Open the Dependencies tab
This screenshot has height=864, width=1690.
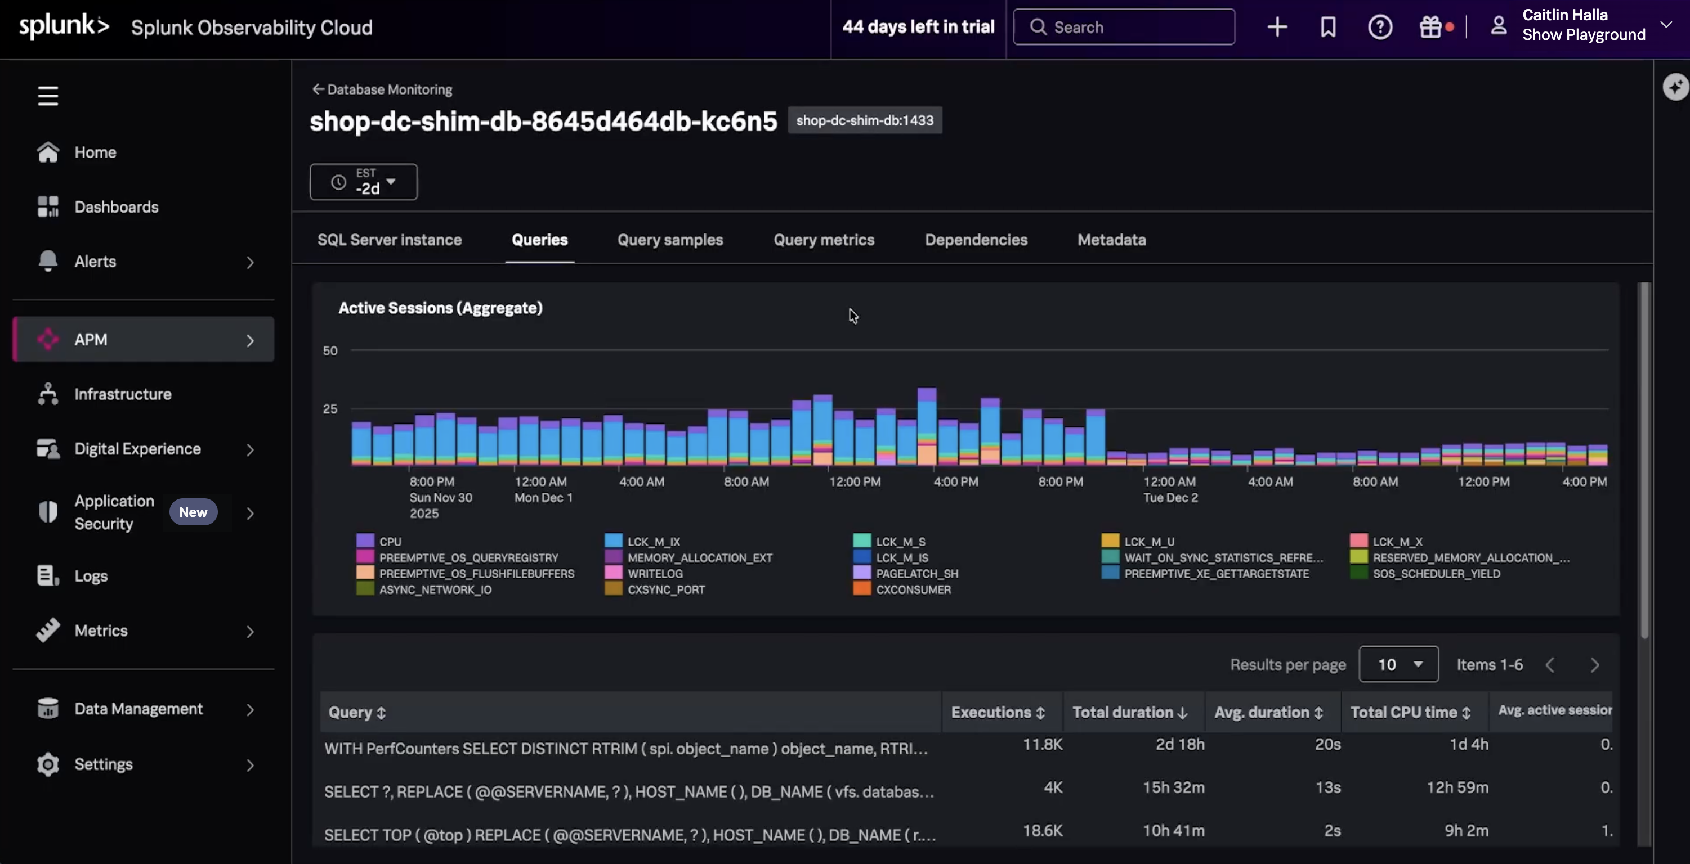point(976,239)
